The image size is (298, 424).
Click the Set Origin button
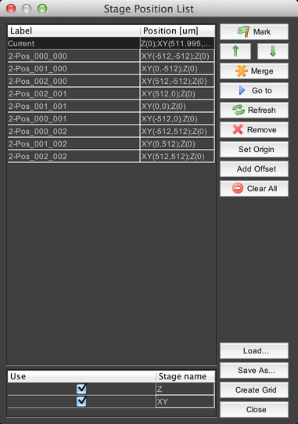[x=254, y=149]
